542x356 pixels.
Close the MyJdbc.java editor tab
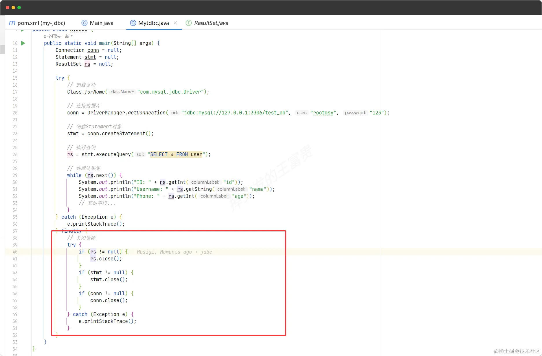(x=175, y=23)
